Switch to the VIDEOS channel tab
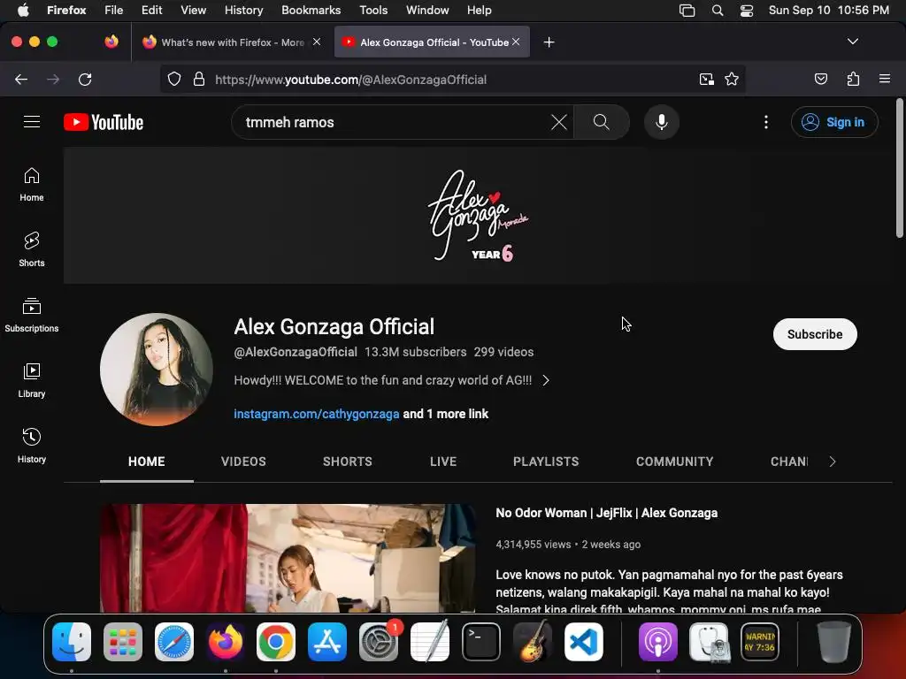This screenshot has height=679, width=906. click(x=243, y=462)
